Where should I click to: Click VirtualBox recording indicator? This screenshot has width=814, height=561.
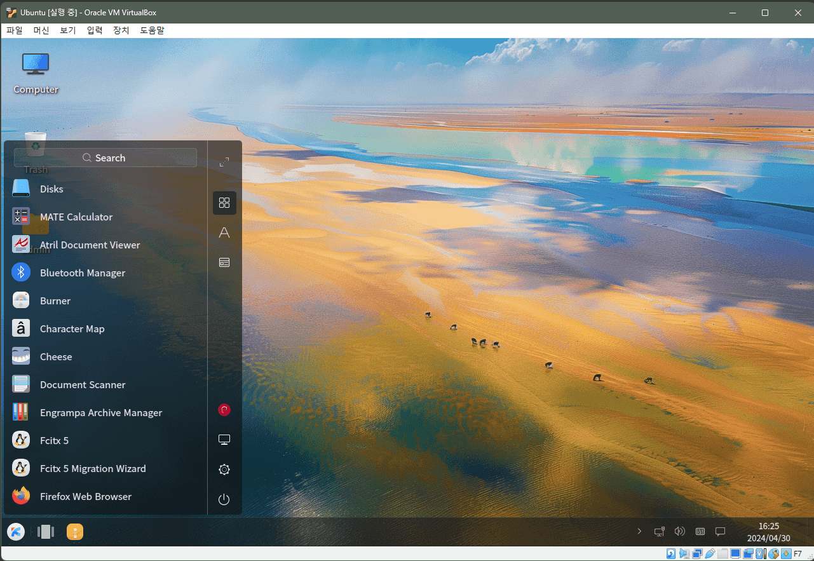tap(748, 553)
